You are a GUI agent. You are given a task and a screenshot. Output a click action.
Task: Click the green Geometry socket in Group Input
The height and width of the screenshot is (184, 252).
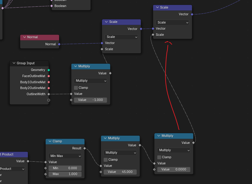click(x=49, y=70)
